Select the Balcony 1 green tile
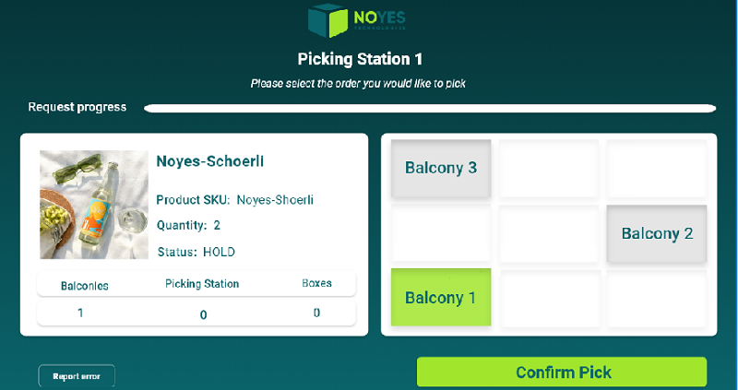Image resolution: width=738 pixels, height=390 pixels. pos(441,297)
